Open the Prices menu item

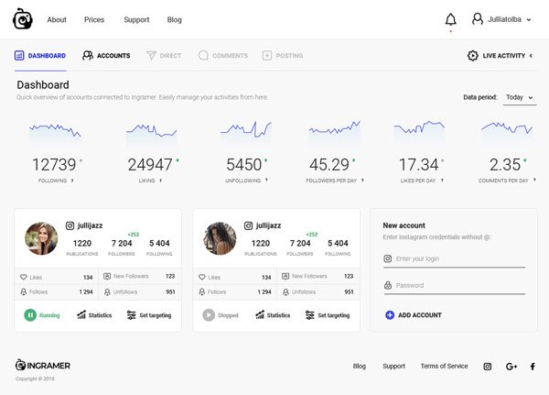coord(94,19)
